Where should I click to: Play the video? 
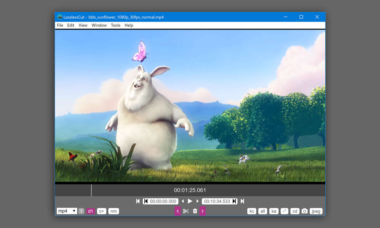pos(190,201)
